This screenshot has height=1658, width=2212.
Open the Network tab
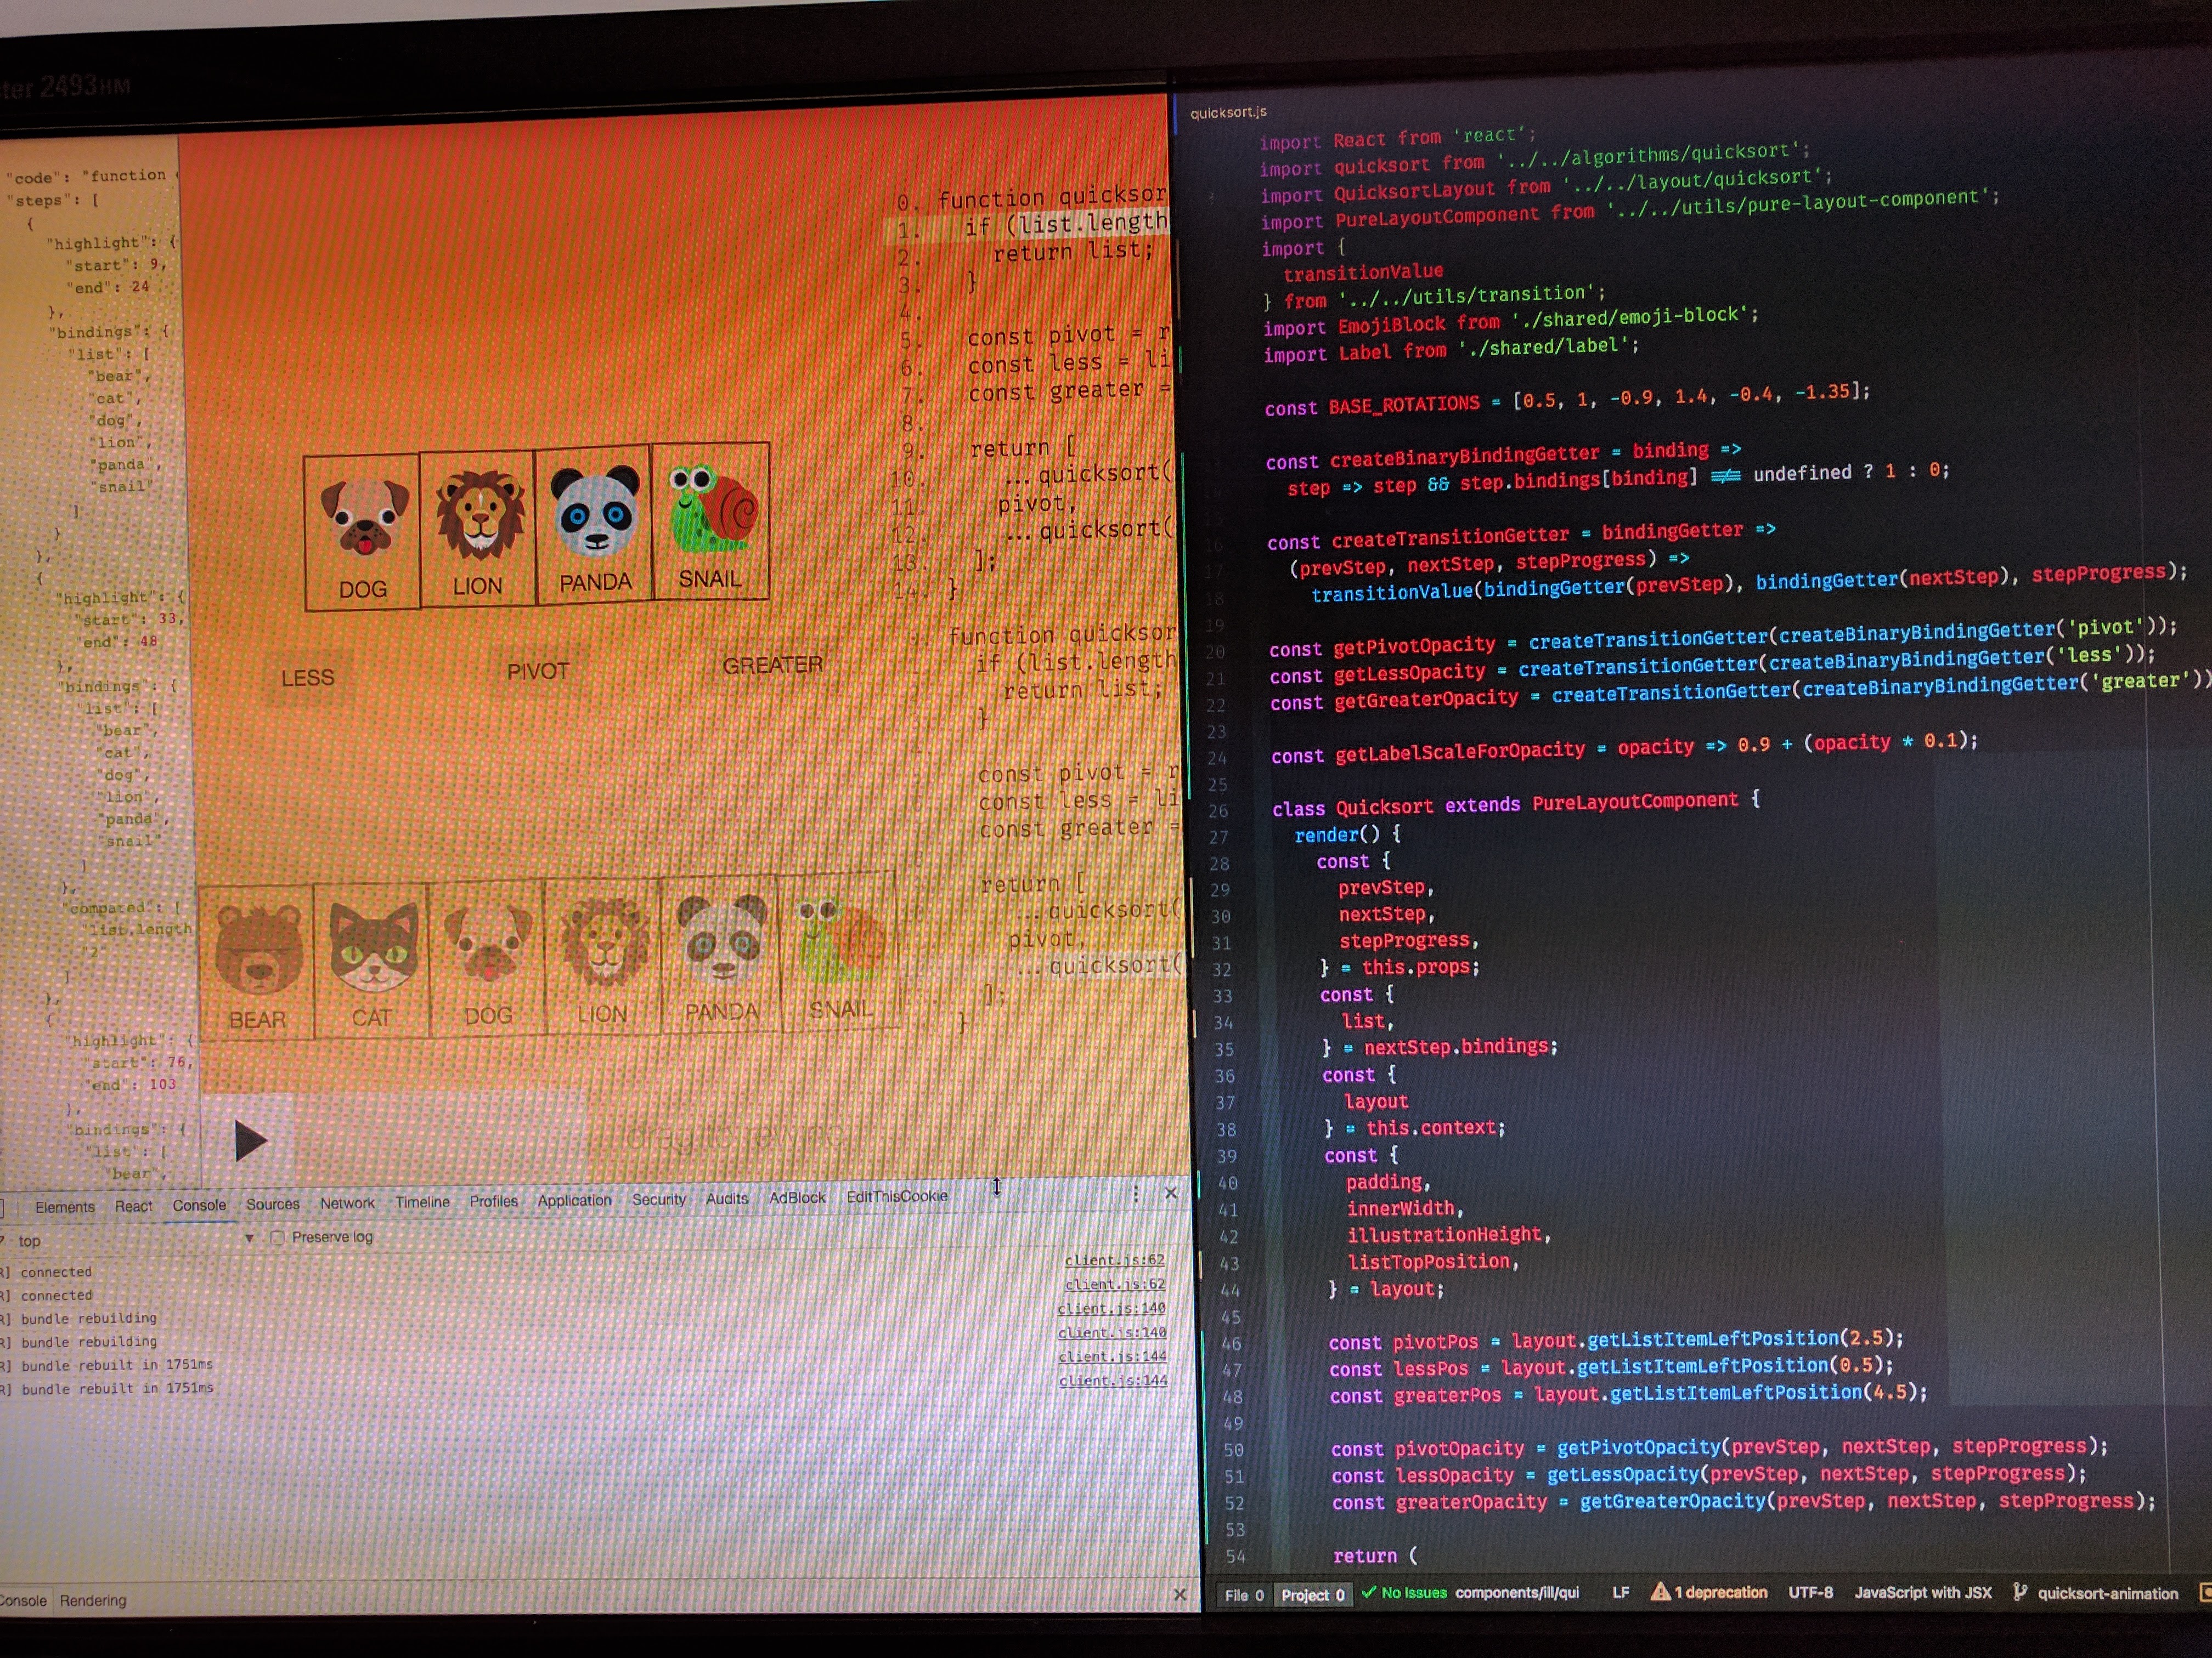tap(347, 1203)
